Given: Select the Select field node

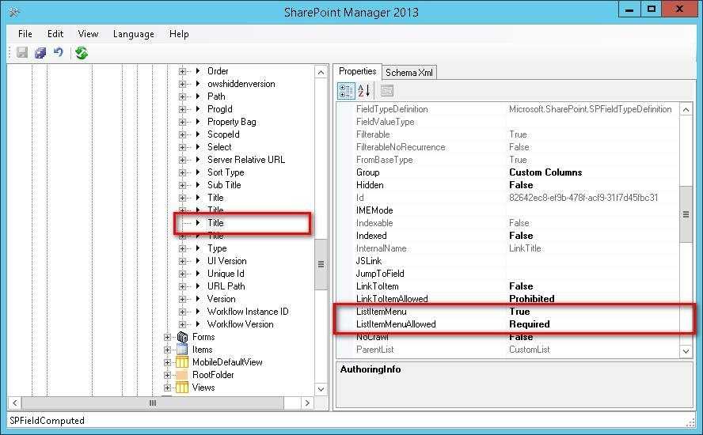Looking at the screenshot, I should point(219,147).
